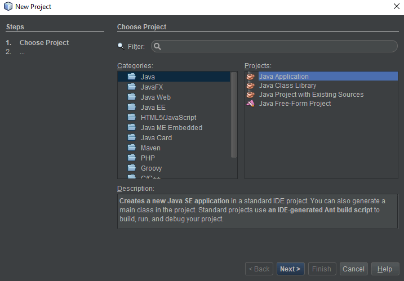Click the Choose Project step in Steps
This screenshot has height=281, width=404.
[44, 42]
